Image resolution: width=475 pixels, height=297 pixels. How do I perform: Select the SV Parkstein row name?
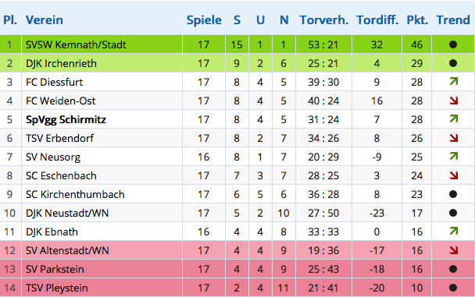click(x=55, y=269)
